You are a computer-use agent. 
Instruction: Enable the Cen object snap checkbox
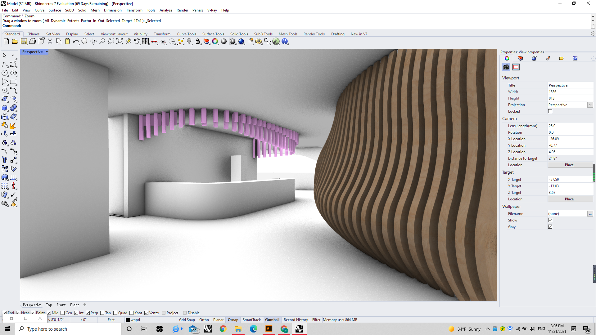[63, 313]
